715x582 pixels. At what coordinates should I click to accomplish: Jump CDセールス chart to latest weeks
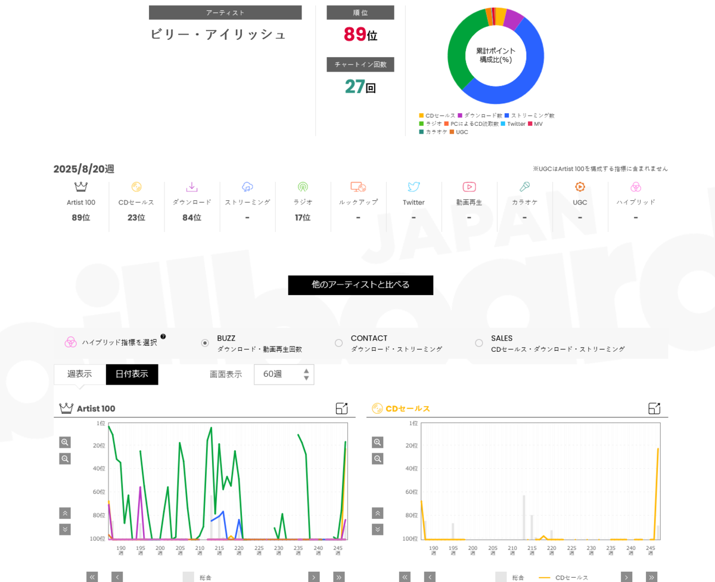(x=652, y=577)
